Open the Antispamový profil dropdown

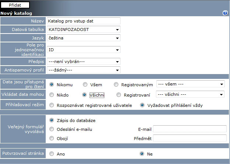click(x=83, y=70)
